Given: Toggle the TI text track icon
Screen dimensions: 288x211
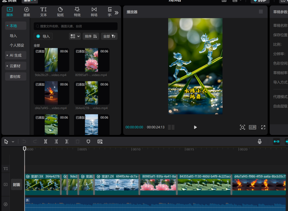Looking at the screenshot, I should [6, 169].
